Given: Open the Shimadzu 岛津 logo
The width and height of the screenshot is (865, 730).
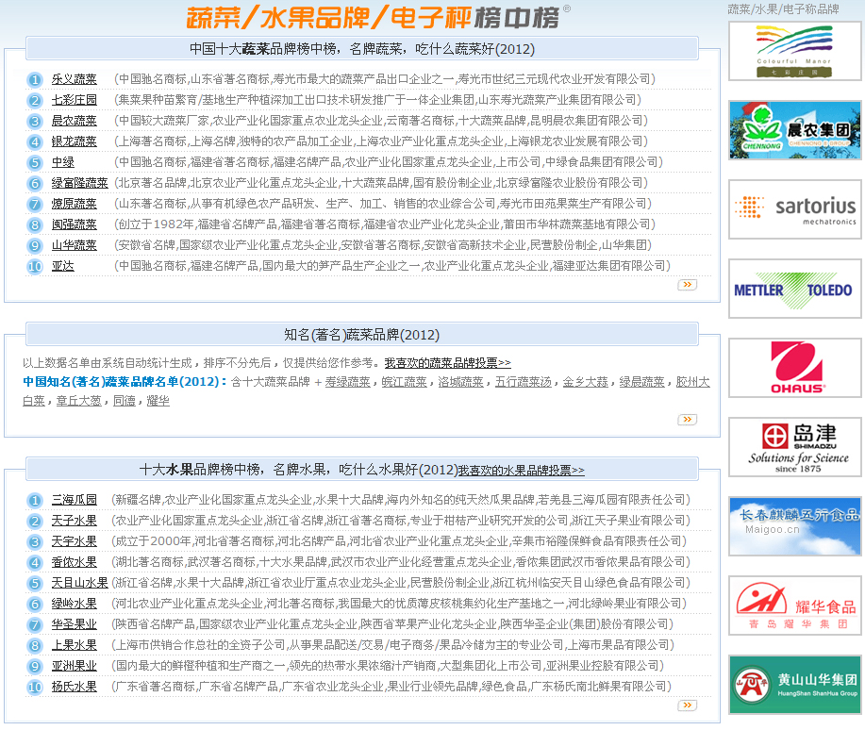Looking at the screenshot, I should click(794, 447).
